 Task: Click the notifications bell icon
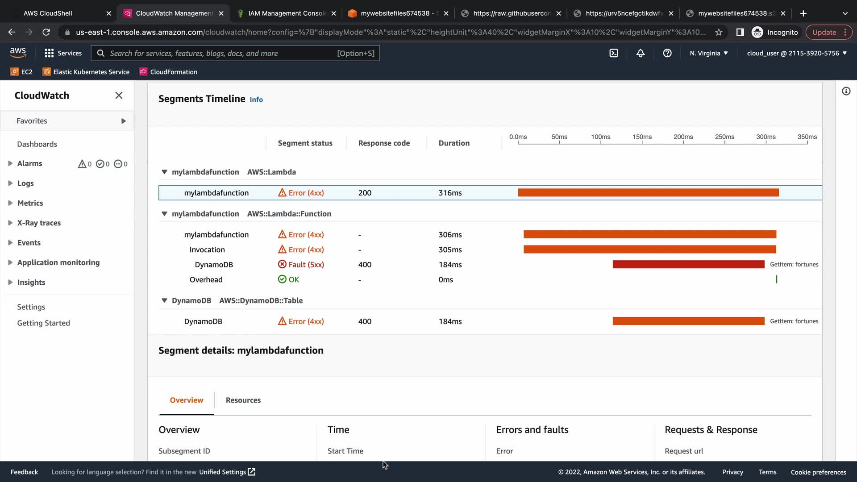pos(641,53)
